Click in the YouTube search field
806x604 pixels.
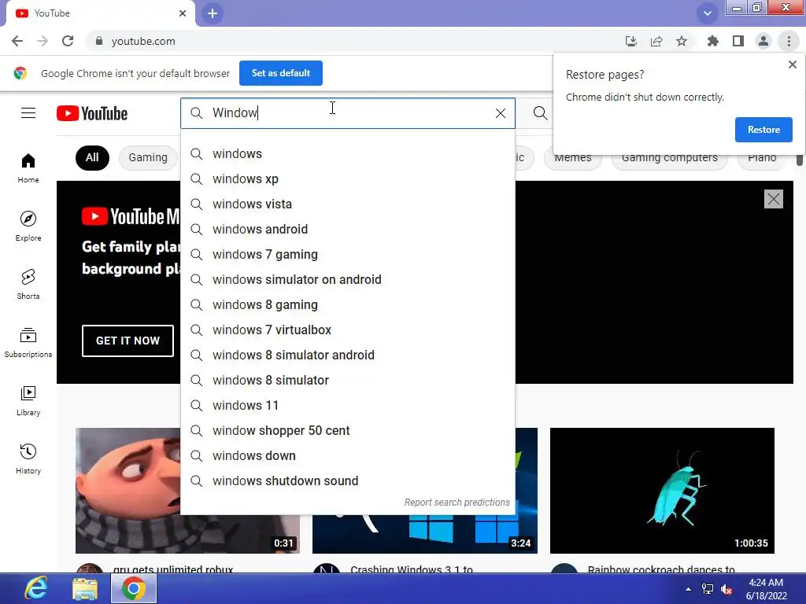(349, 113)
